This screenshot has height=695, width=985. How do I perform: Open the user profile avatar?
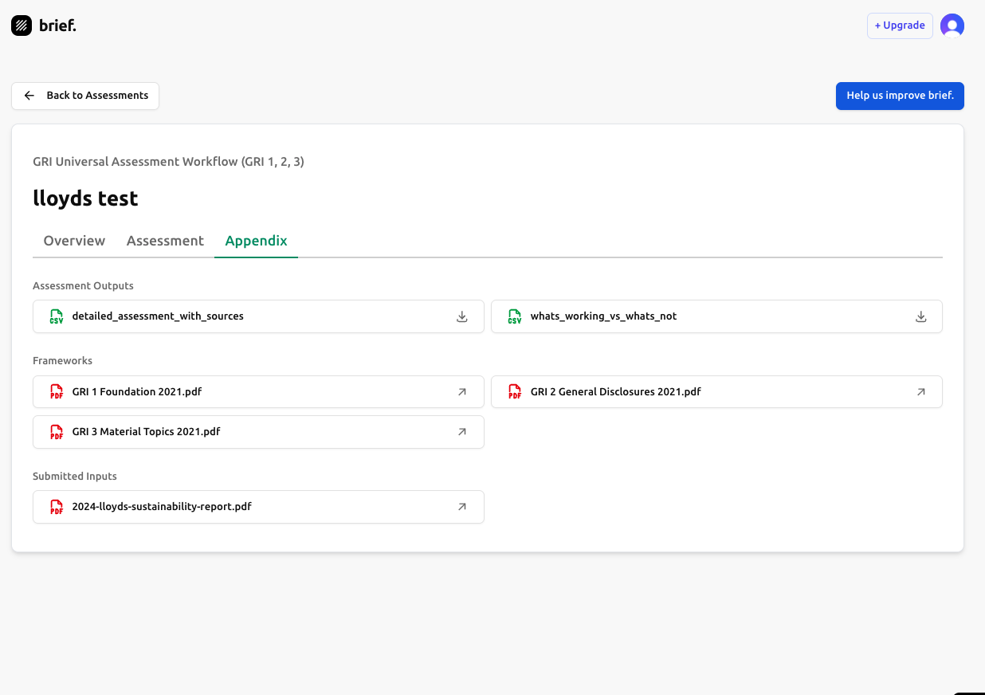click(x=952, y=26)
